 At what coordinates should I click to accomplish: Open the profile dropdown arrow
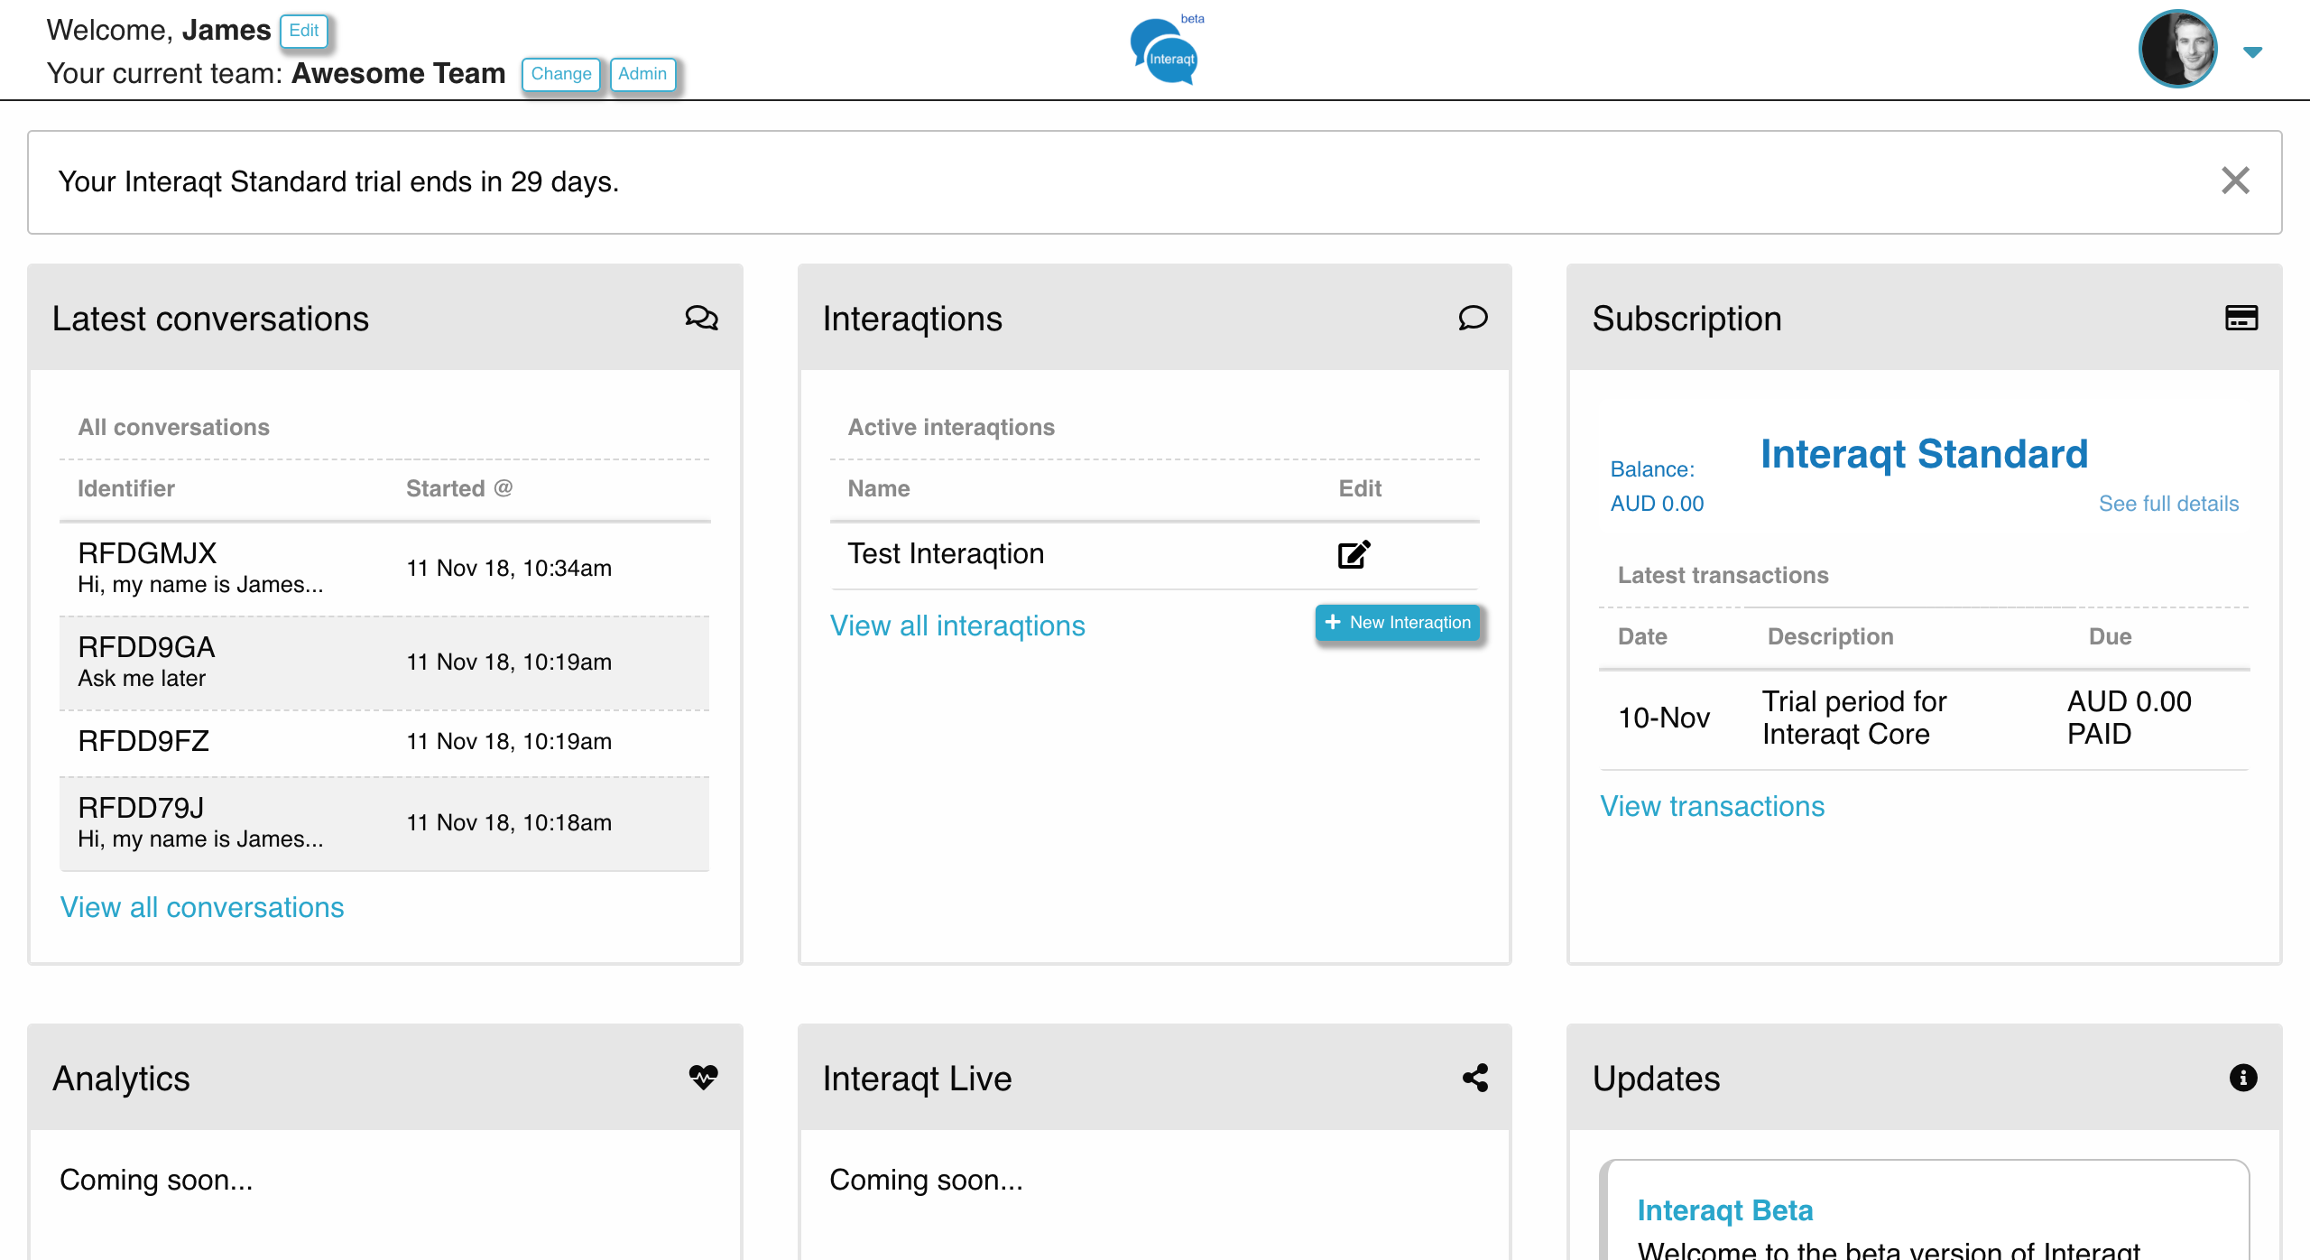(x=2252, y=52)
